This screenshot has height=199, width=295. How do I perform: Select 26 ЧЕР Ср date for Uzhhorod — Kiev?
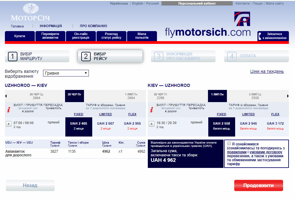[x=37, y=96]
